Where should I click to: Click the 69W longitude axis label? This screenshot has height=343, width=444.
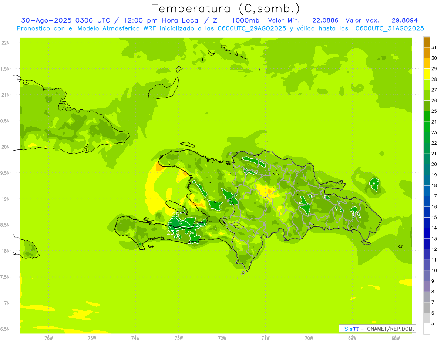352,338
